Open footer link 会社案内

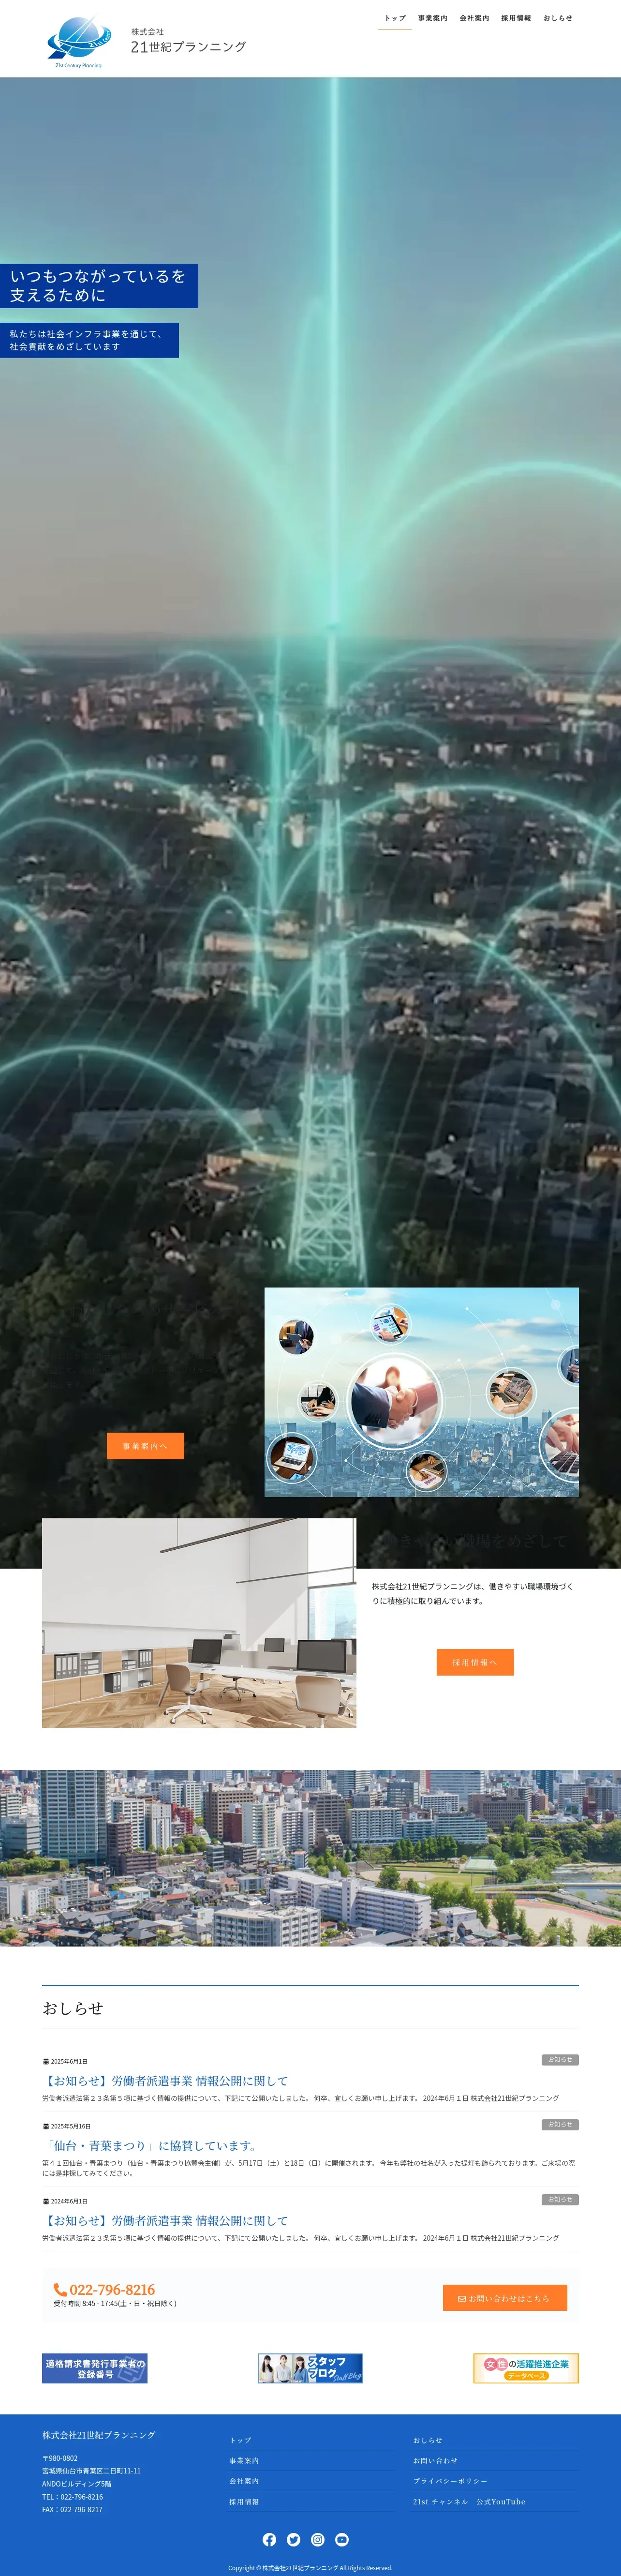244,2482
